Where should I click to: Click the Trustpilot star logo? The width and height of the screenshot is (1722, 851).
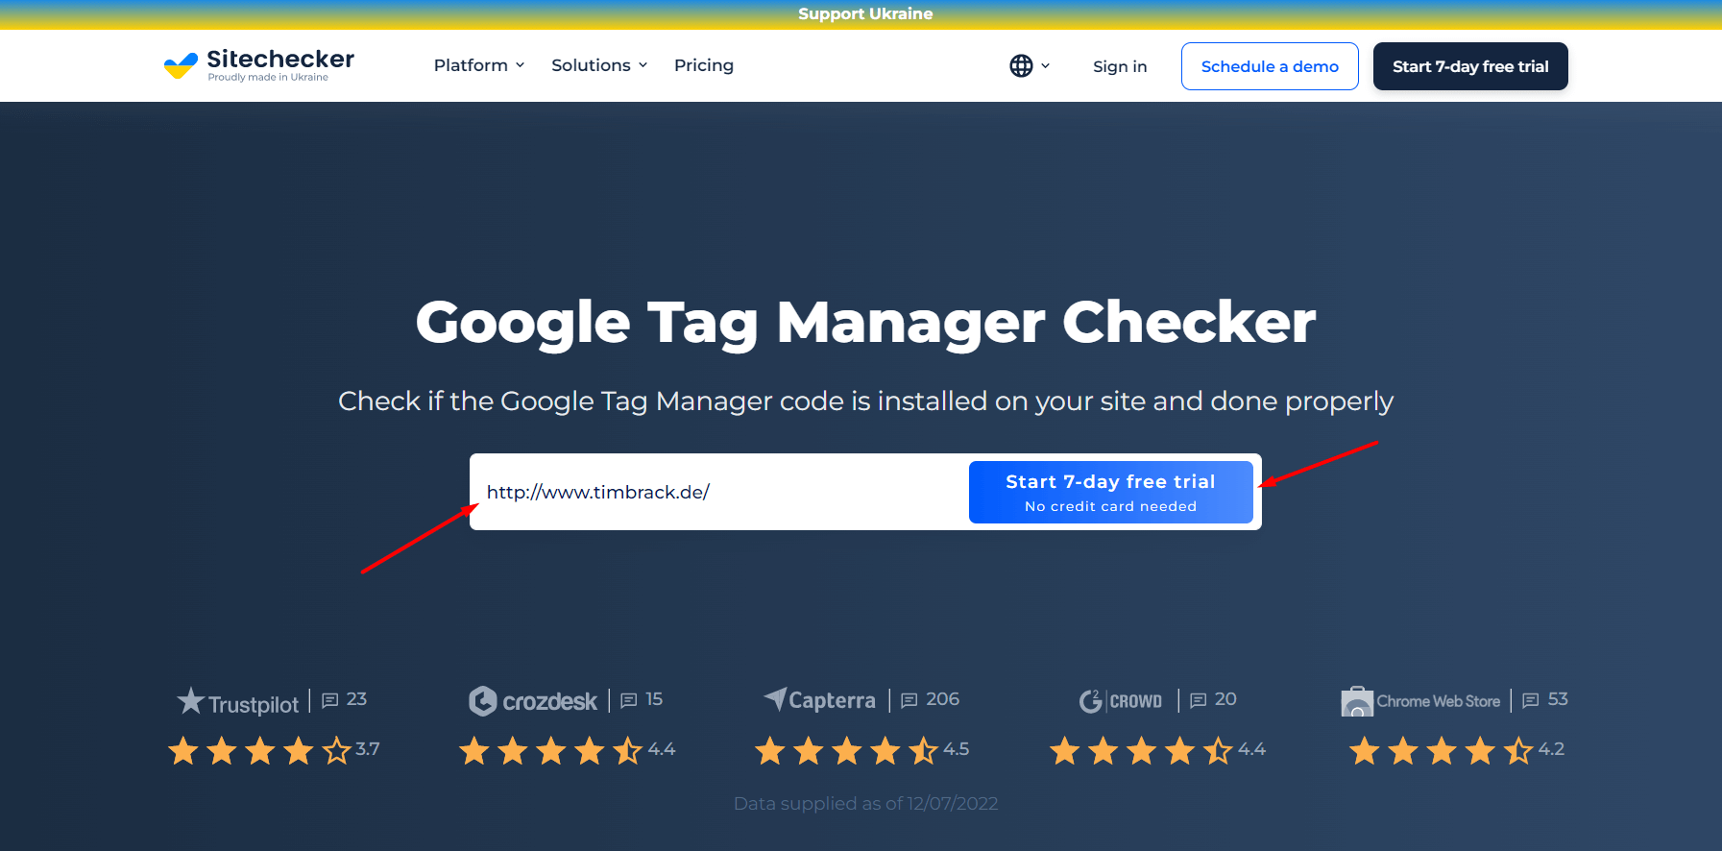tap(191, 700)
